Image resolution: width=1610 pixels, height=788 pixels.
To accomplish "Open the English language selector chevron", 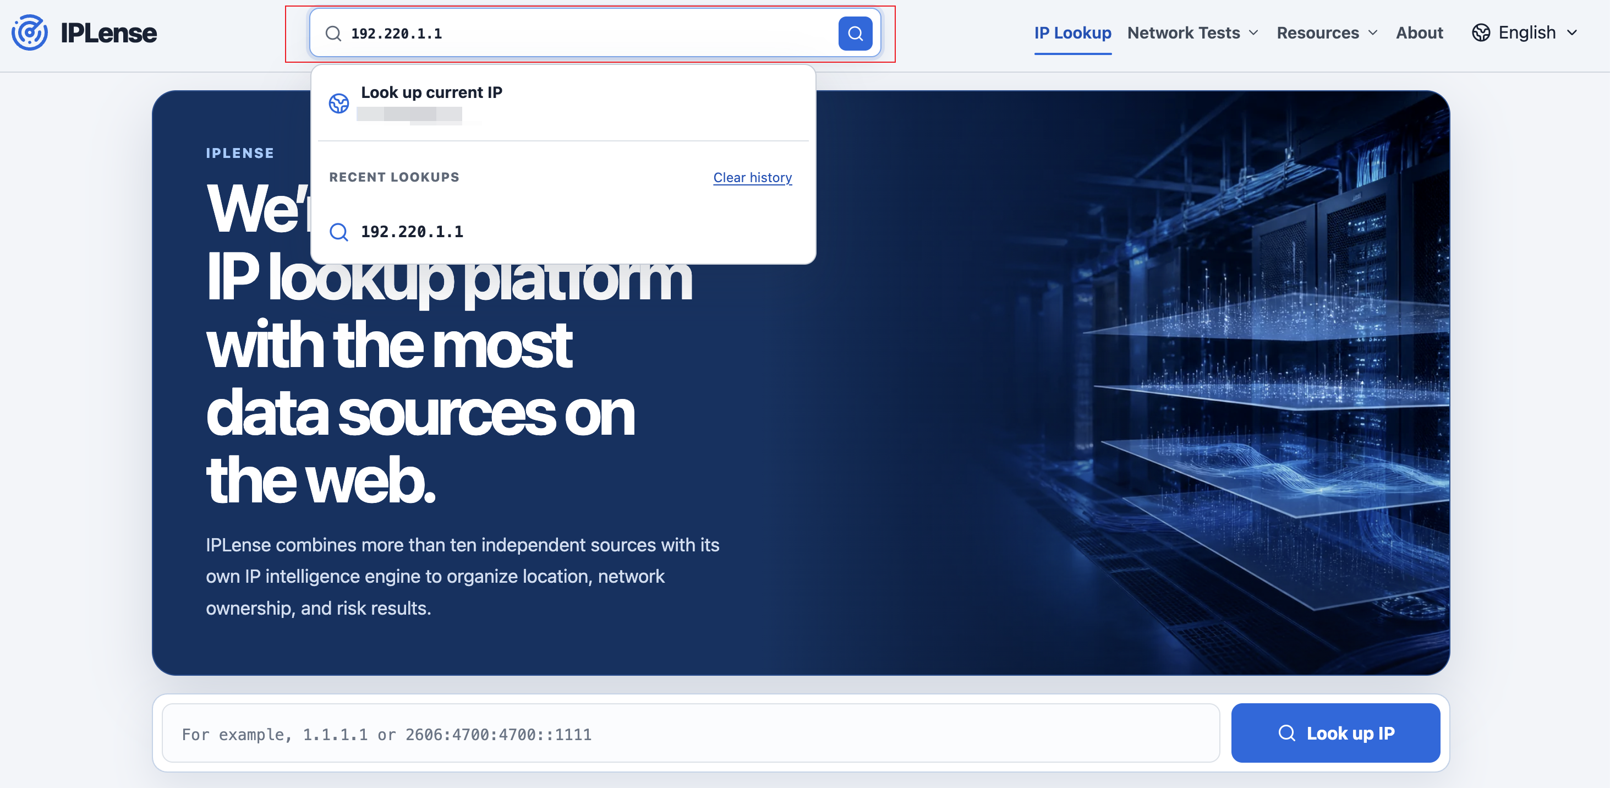I will pos(1572,32).
